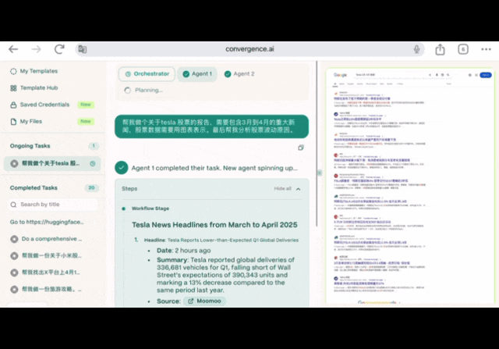Viewport: 499px width, 349px height.
Task: Click the Agent 1 completed checkmark icon
Action: click(x=122, y=168)
